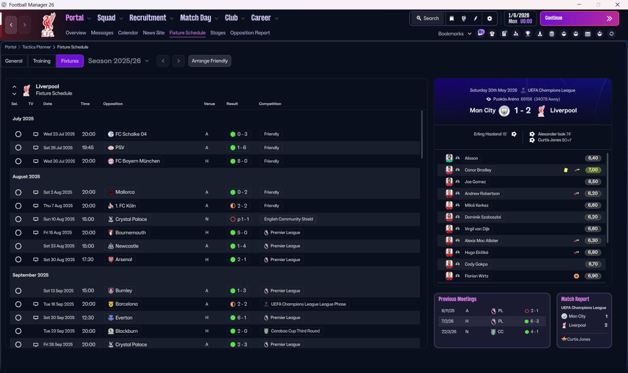Click Alisson's player portrait

(x=449, y=158)
